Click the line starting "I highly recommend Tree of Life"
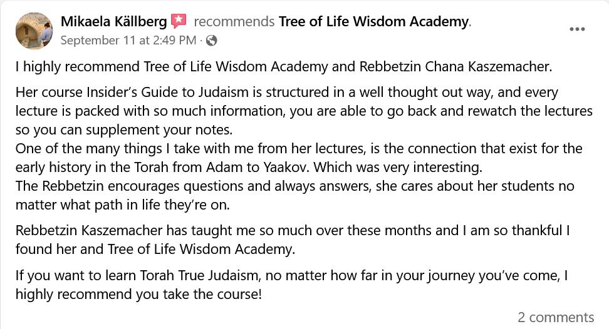 284,67
